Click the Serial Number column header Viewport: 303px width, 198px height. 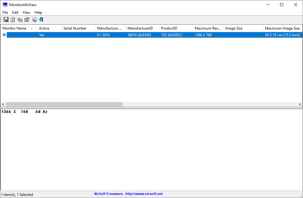point(75,28)
